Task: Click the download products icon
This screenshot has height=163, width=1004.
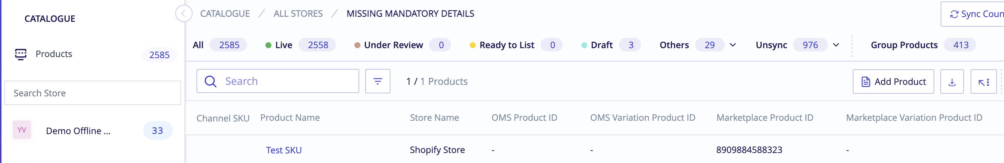Action: point(951,82)
